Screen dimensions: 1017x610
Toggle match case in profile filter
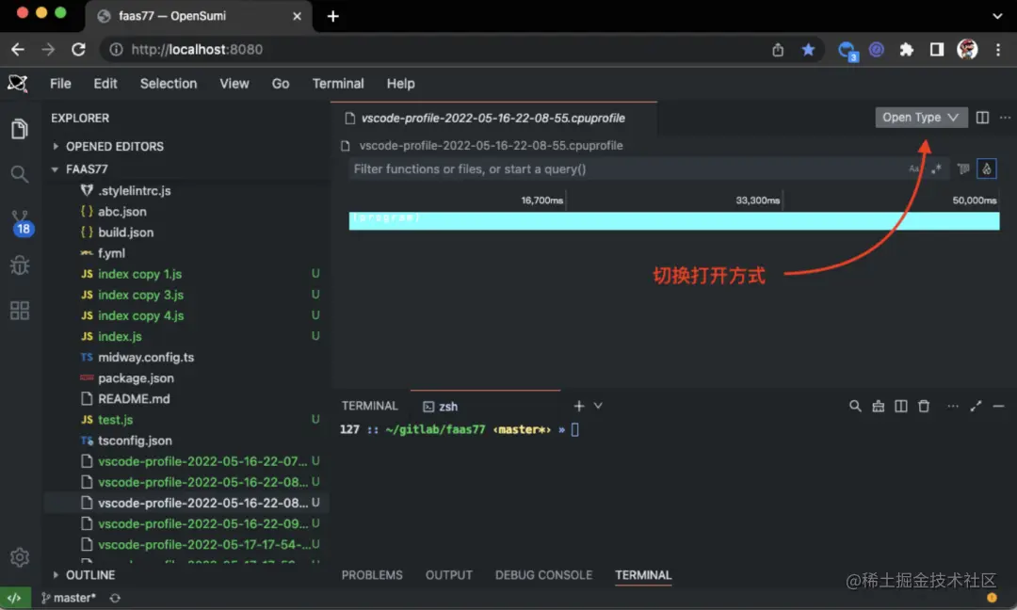click(x=913, y=169)
